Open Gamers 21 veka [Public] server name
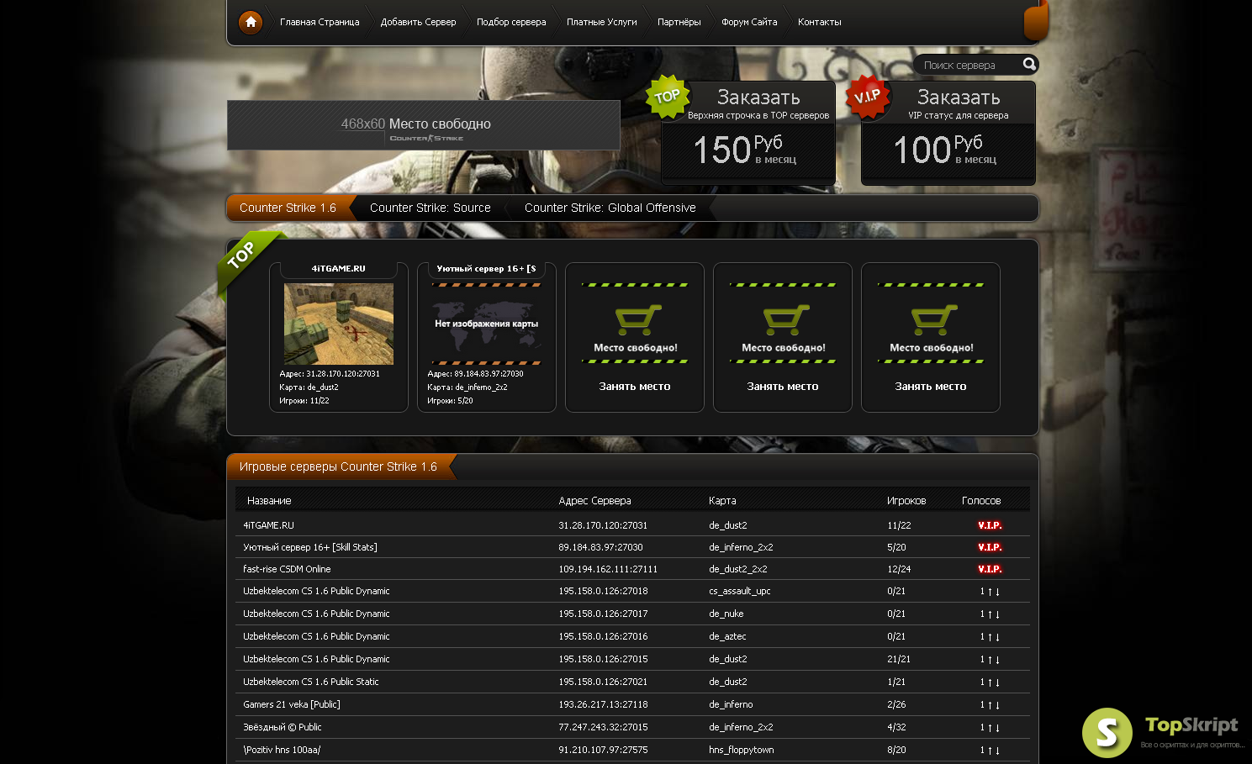 pos(292,705)
